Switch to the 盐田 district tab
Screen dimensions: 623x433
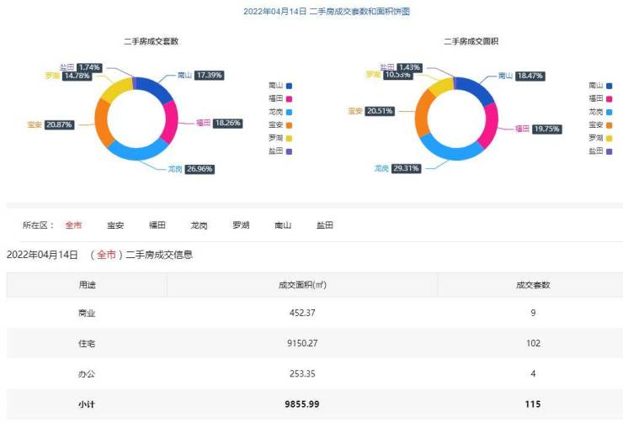click(x=325, y=225)
